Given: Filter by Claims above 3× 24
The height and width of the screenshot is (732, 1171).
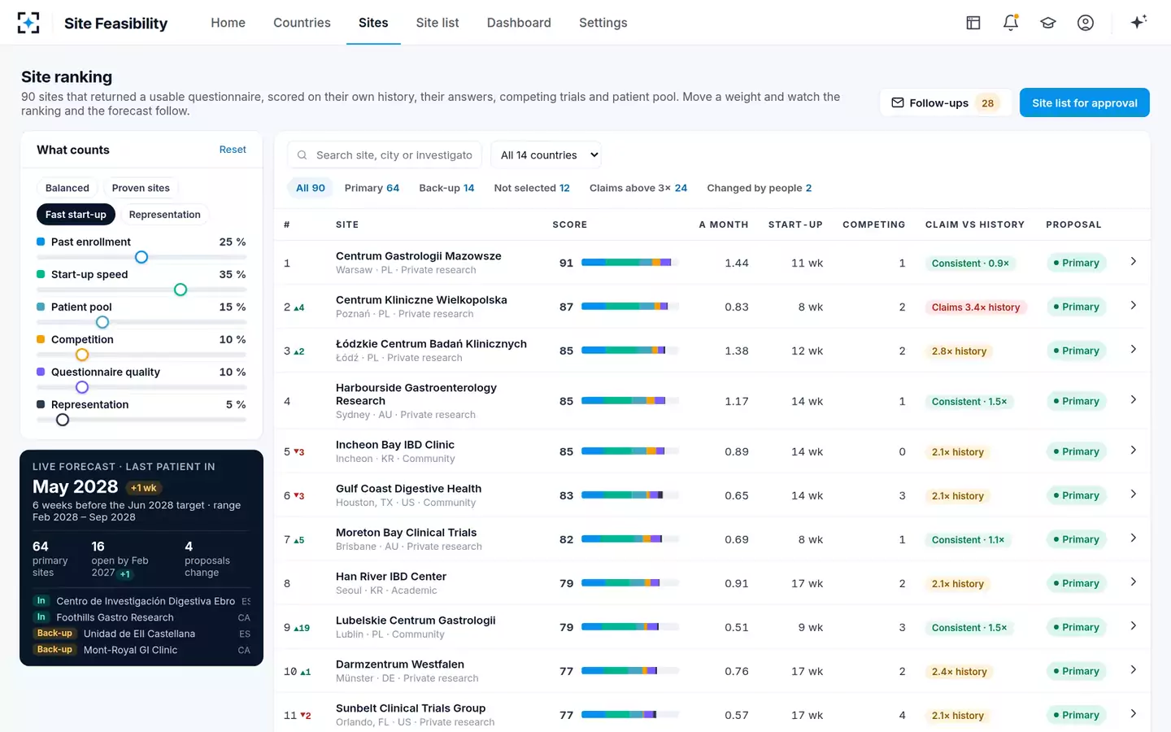Looking at the screenshot, I should [638, 188].
